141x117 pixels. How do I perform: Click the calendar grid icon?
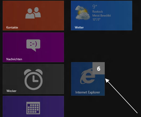(x=33, y=108)
